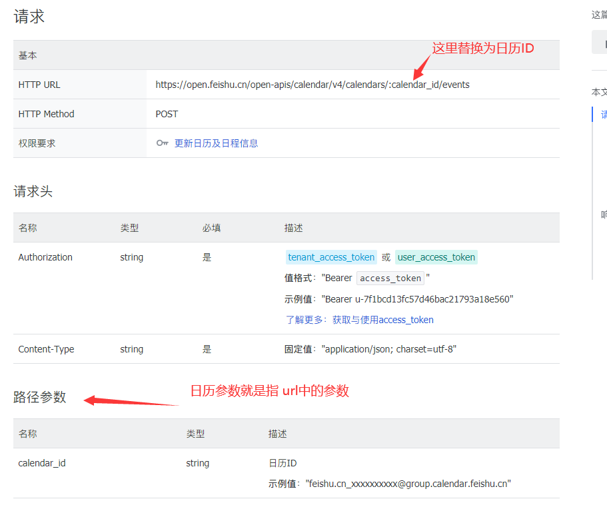This screenshot has height=521, width=607.
Task: Click the example Bearer token value
Action: [x=417, y=299]
